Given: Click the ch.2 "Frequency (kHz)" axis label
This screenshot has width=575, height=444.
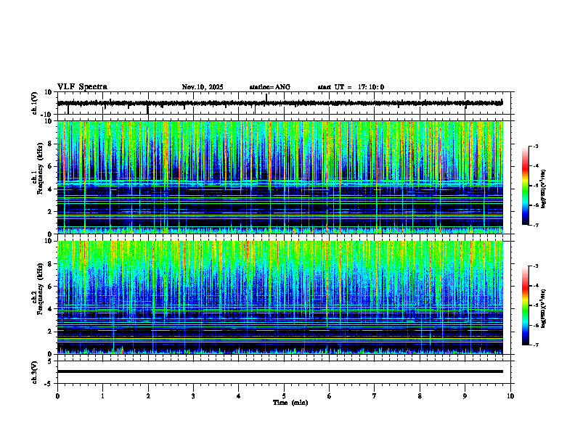Looking at the screenshot, I should [x=40, y=289].
